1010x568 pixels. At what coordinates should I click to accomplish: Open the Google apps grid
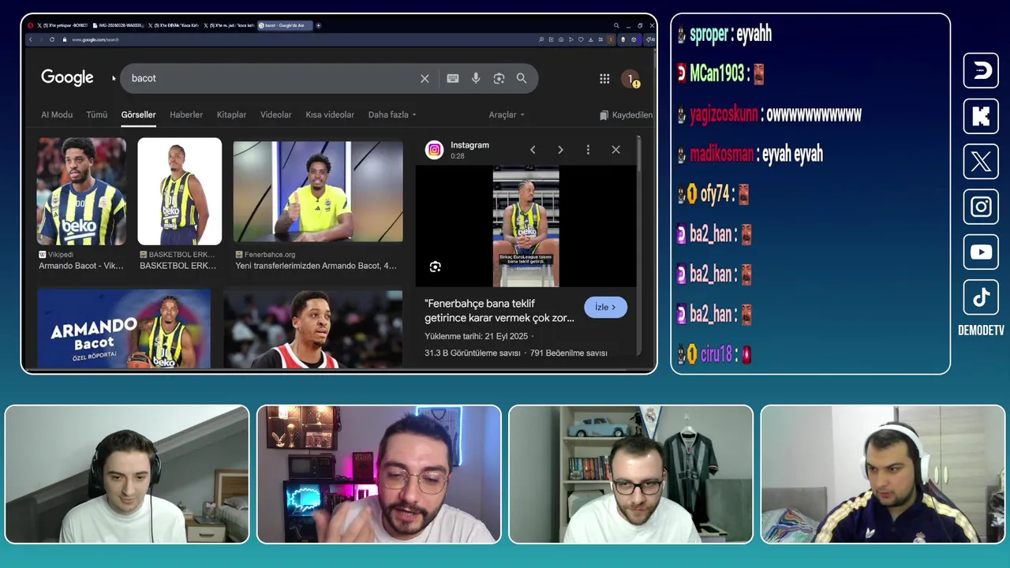pos(604,78)
